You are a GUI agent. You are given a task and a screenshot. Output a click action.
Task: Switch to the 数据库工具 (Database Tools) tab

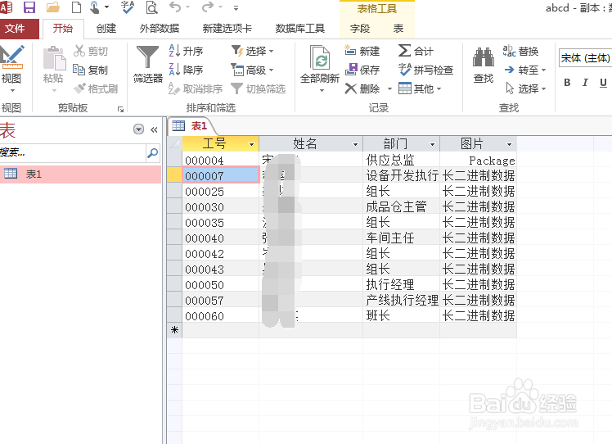pos(299,29)
